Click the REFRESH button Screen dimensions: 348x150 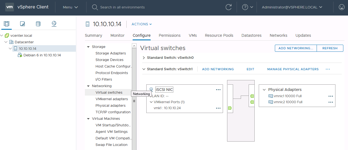[x=330, y=48]
